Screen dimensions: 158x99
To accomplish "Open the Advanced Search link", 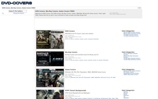I will tap(19, 13).
